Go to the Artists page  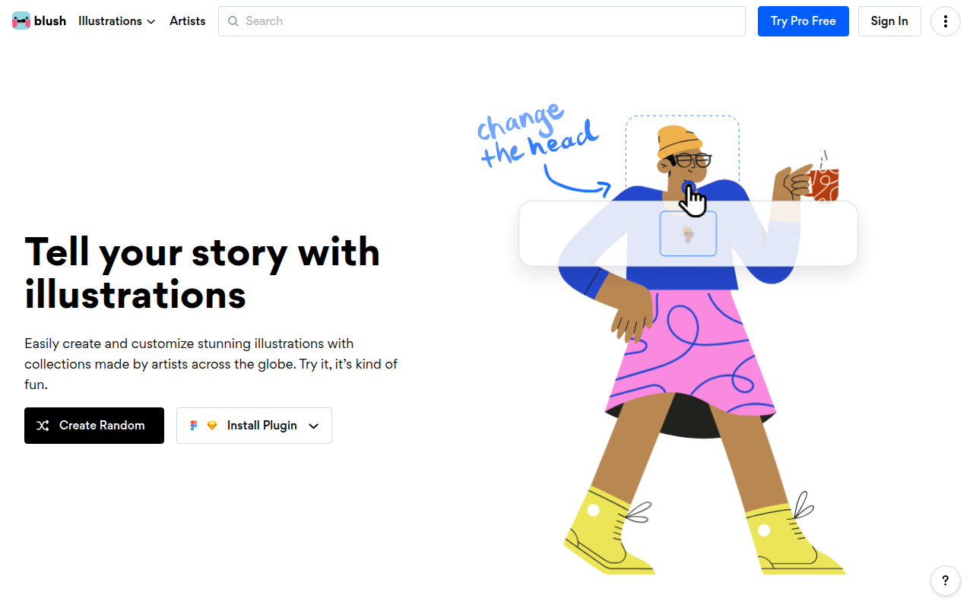tap(188, 21)
